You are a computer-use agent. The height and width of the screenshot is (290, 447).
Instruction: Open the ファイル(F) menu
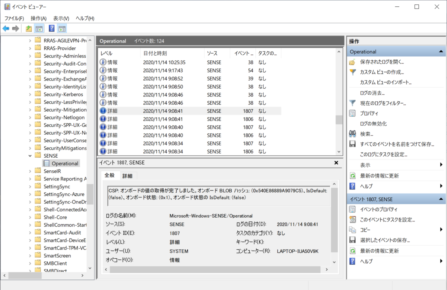click(x=14, y=18)
